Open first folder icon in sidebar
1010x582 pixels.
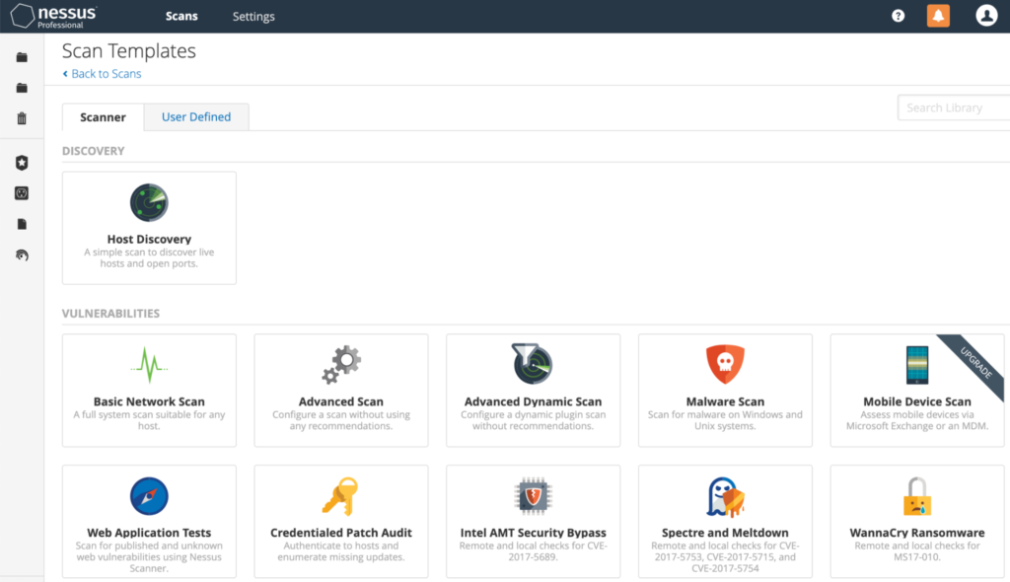[x=22, y=57]
